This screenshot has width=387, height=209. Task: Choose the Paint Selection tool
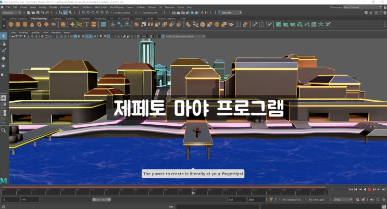point(4,51)
